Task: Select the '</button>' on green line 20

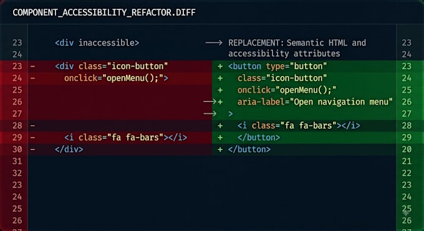Action: [249, 149]
